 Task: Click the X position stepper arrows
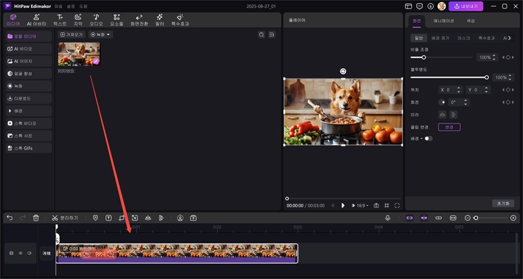(459, 90)
